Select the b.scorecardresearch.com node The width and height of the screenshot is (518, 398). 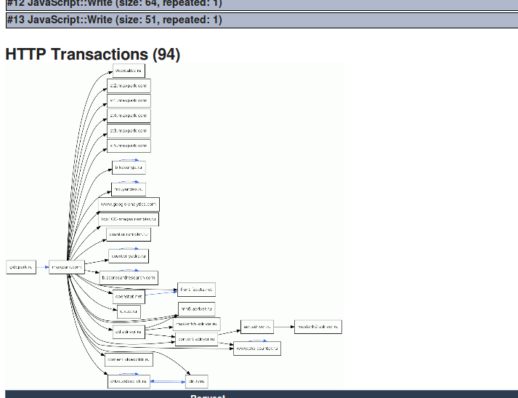(x=129, y=277)
